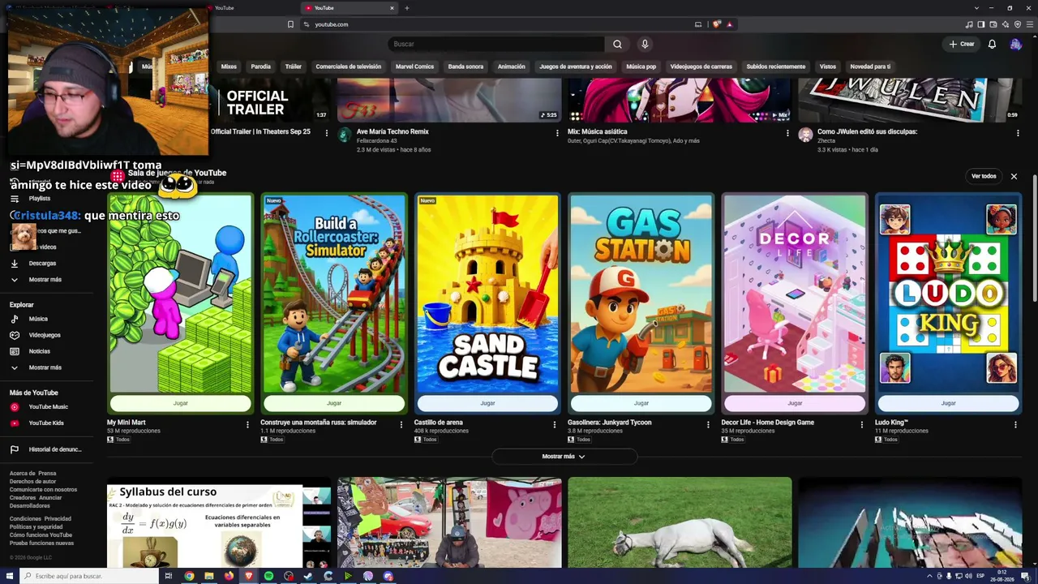Screen dimensions: 1038x584
Task: Open Música in the Explorar section
Action: pos(38,319)
